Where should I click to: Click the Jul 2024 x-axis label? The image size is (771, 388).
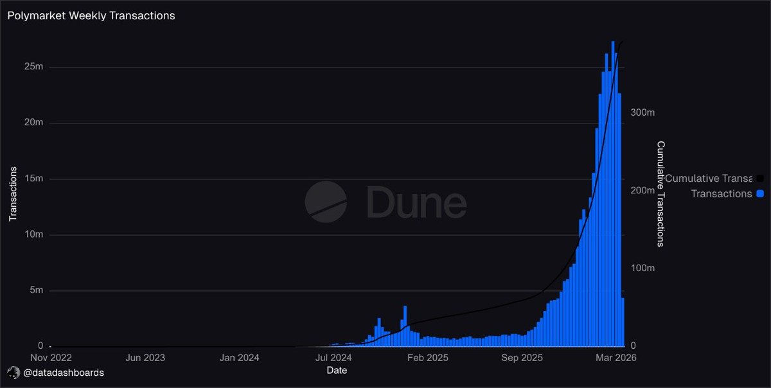coord(334,358)
